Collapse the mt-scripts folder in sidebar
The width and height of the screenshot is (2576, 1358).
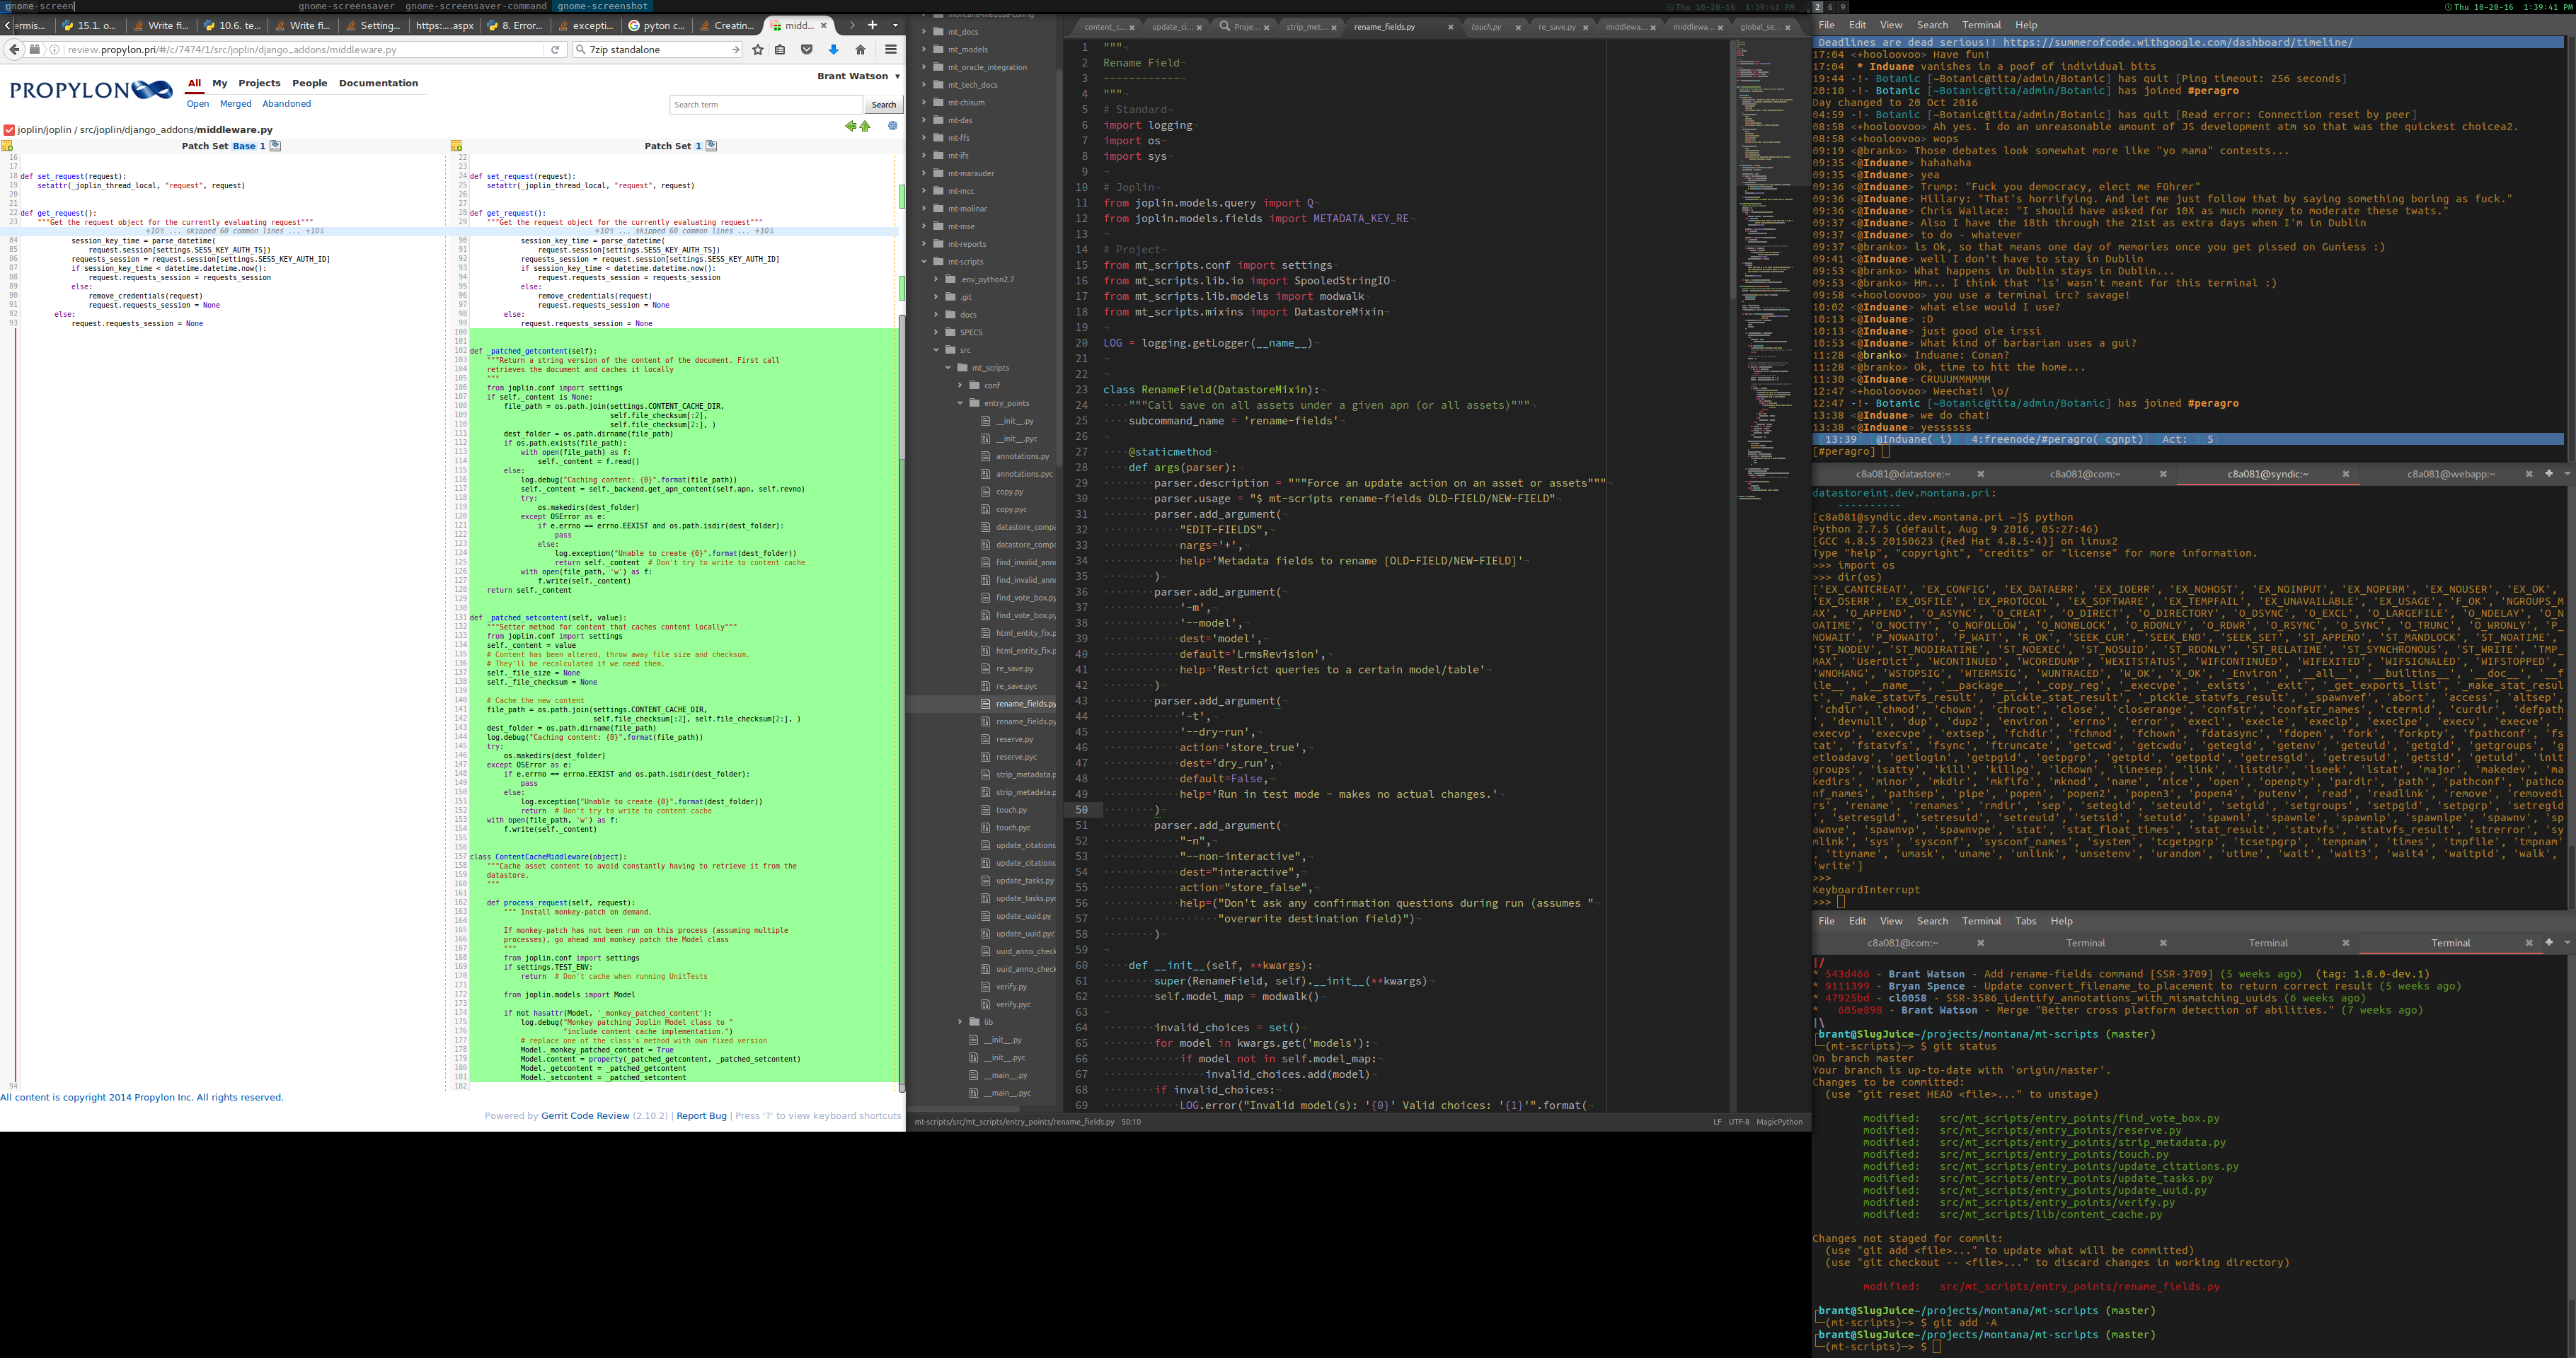924,262
